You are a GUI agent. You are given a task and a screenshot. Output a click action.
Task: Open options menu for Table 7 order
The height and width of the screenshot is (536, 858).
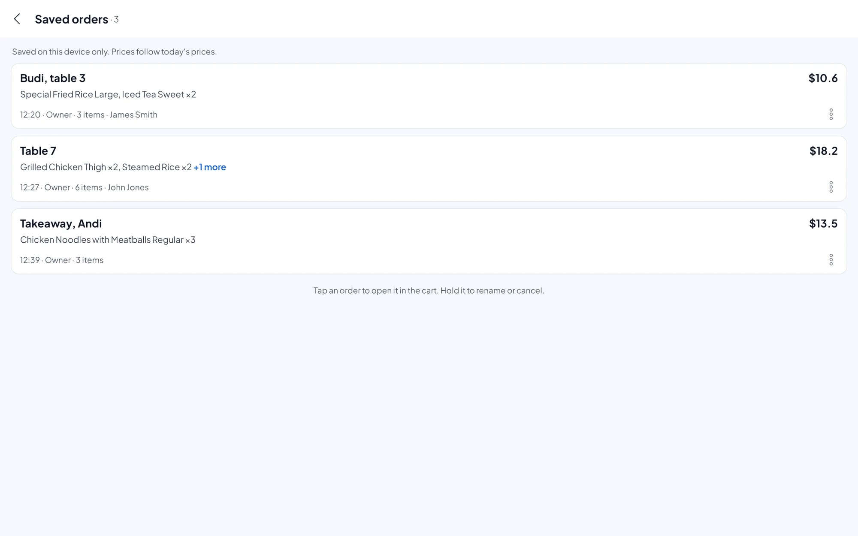click(831, 187)
